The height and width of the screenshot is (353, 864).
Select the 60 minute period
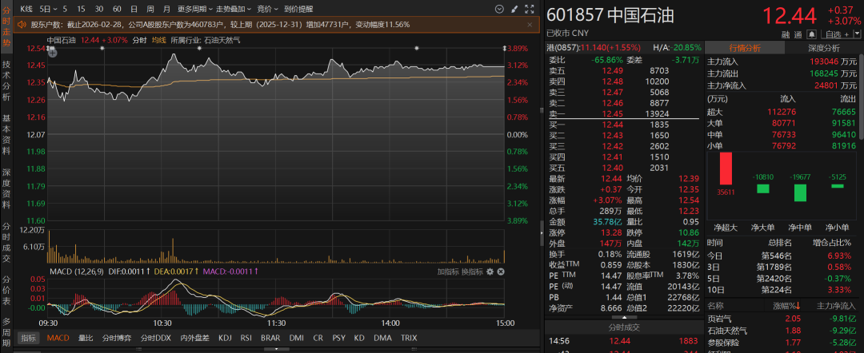pos(117,9)
